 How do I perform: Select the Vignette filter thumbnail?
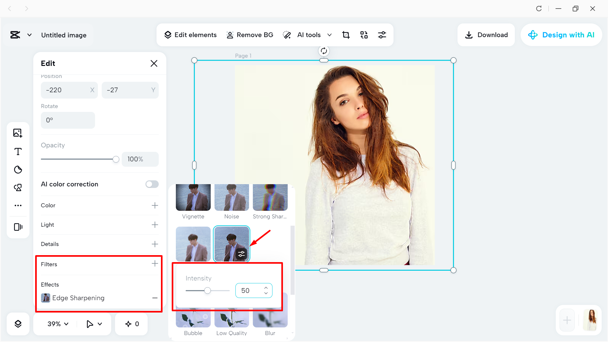tap(193, 197)
